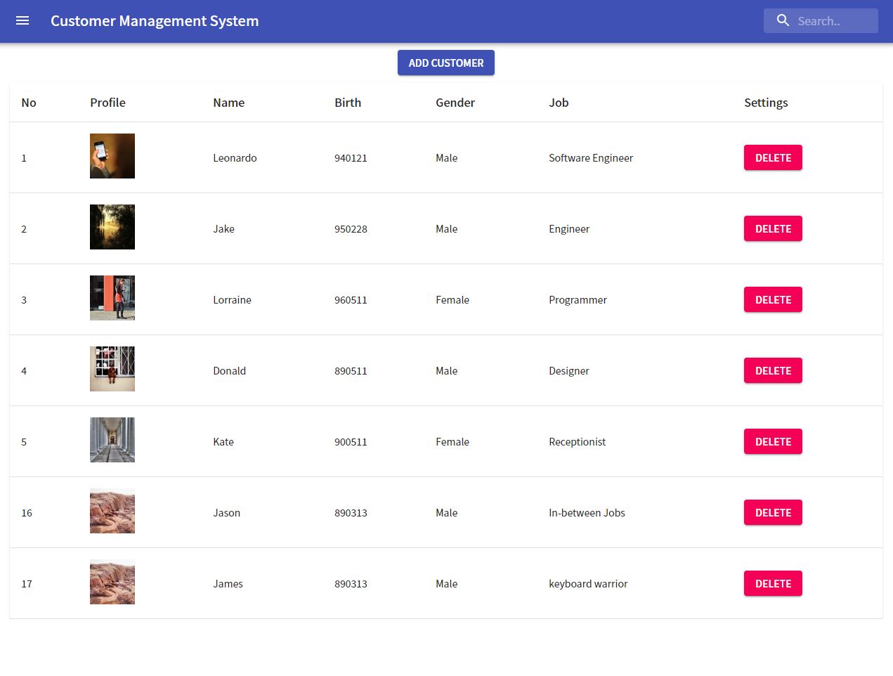This screenshot has width=893, height=676.
Task: Select the name Jason
Action: point(226,513)
